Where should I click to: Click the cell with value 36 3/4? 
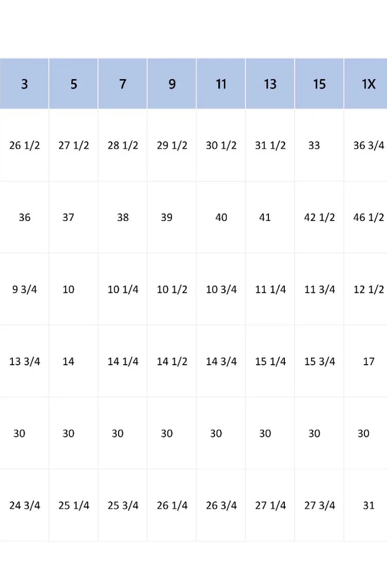[368, 145]
